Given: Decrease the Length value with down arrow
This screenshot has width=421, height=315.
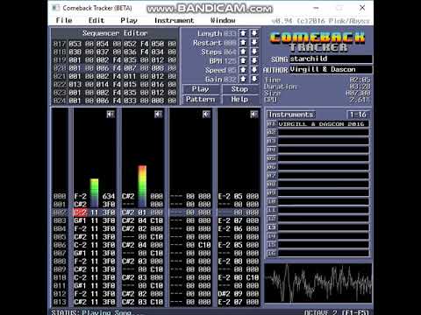Looking at the screenshot, I should [254, 33].
